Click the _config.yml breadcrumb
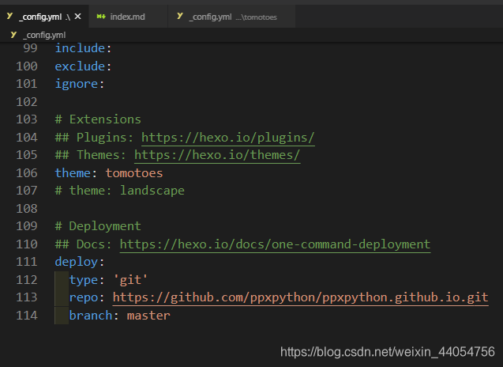Screen dimensions: 503x367 (44, 35)
